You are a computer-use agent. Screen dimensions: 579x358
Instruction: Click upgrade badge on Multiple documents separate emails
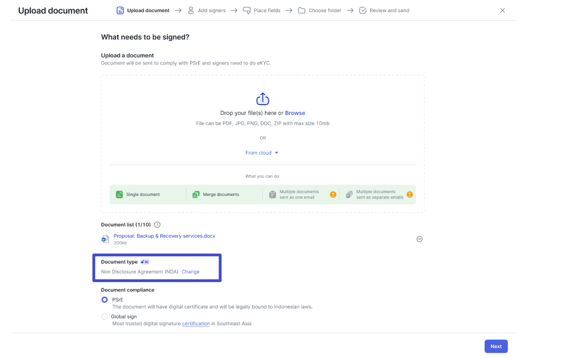pyautogui.click(x=409, y=195)
